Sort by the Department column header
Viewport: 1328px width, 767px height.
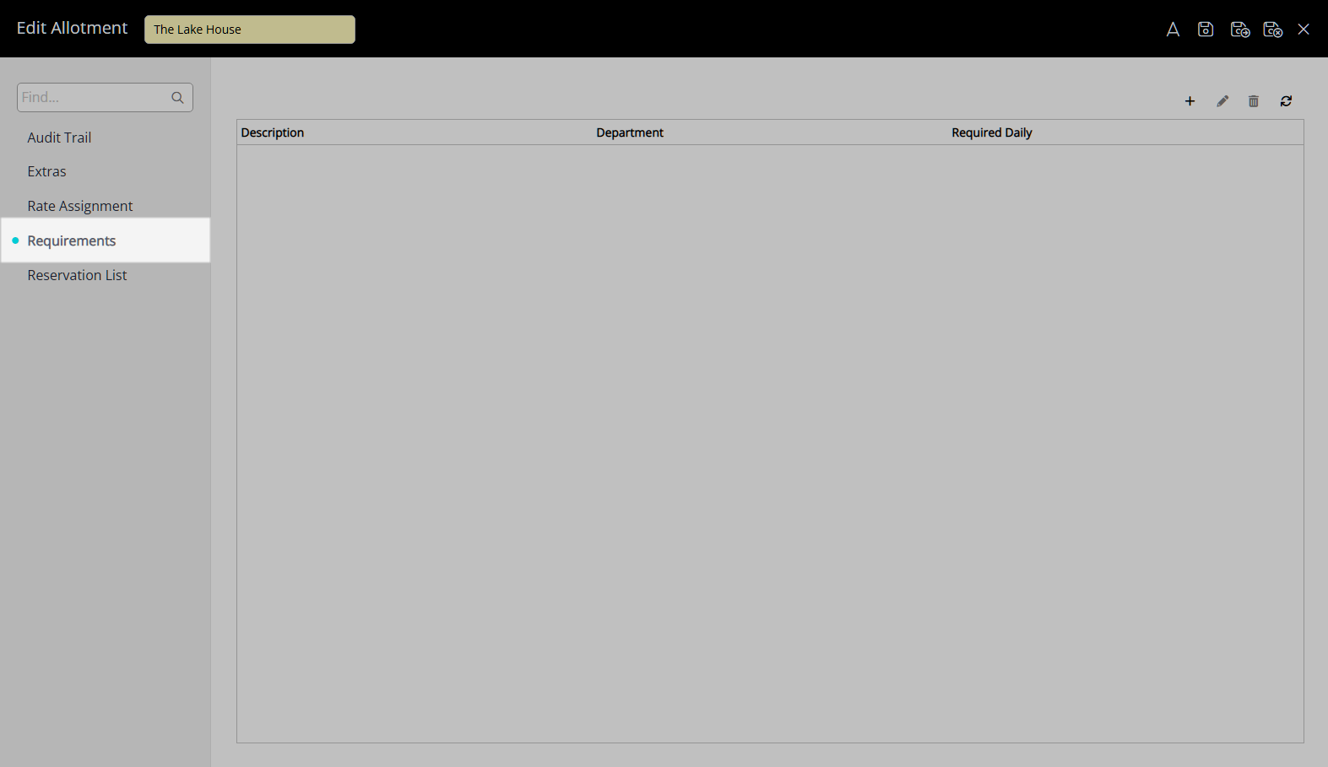pyautogui.click(x=630, y=132)
